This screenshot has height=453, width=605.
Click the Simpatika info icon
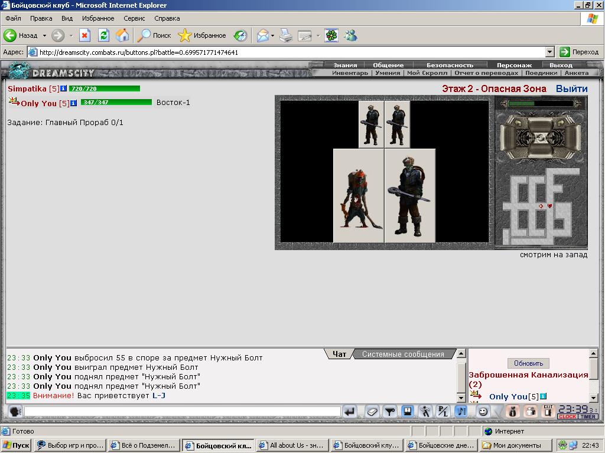[x=64, y=88]
